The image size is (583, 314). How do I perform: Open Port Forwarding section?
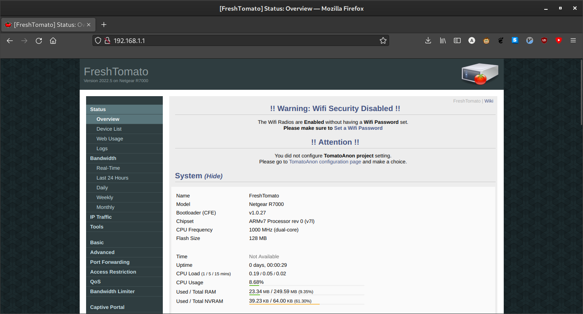click(x=124, y=262)
